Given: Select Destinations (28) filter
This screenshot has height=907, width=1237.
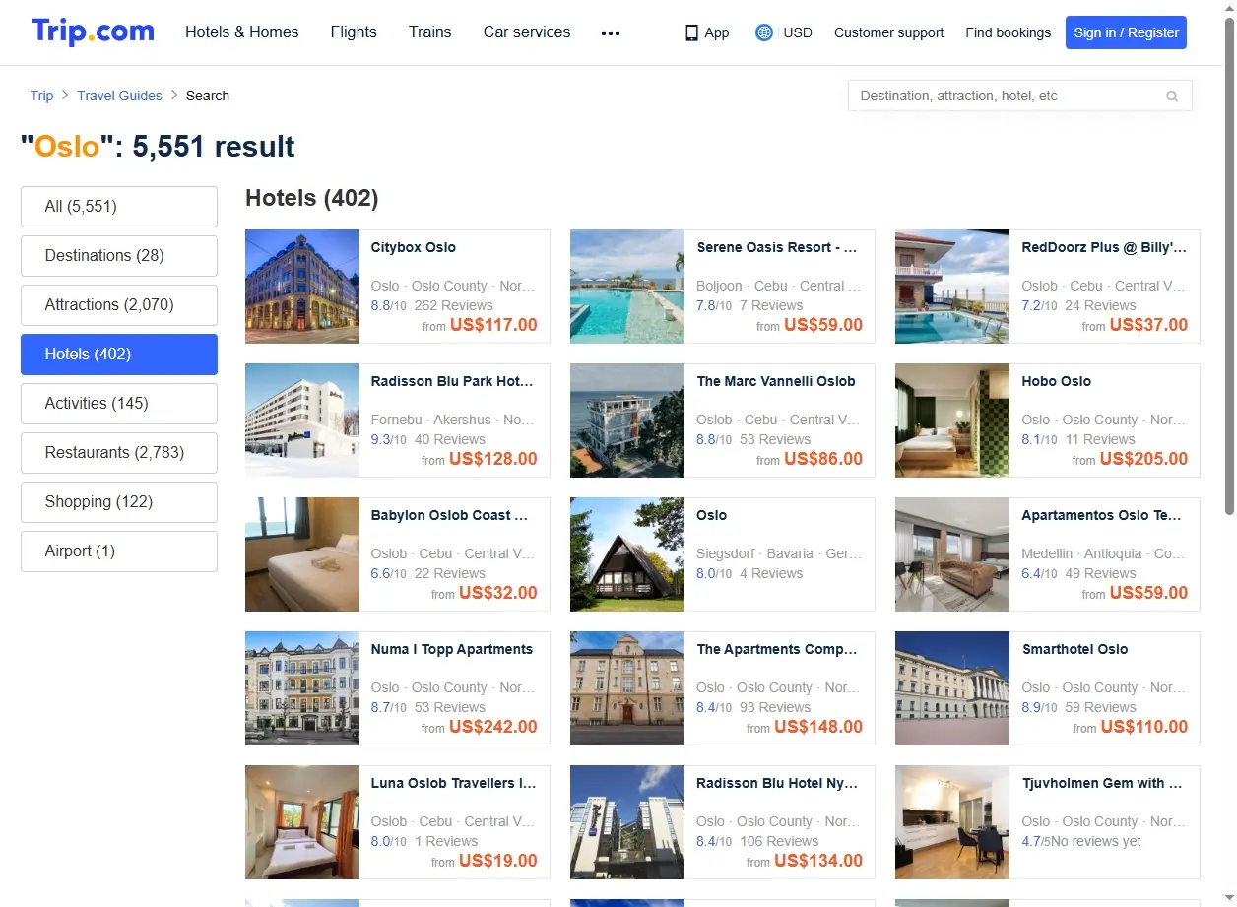Looking at the screenshot, I should click(119, 256).
